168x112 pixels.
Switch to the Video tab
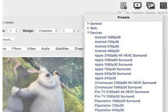pos(31,49)
